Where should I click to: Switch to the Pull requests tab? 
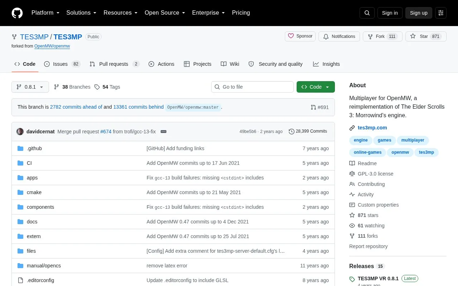coord(114,64)
